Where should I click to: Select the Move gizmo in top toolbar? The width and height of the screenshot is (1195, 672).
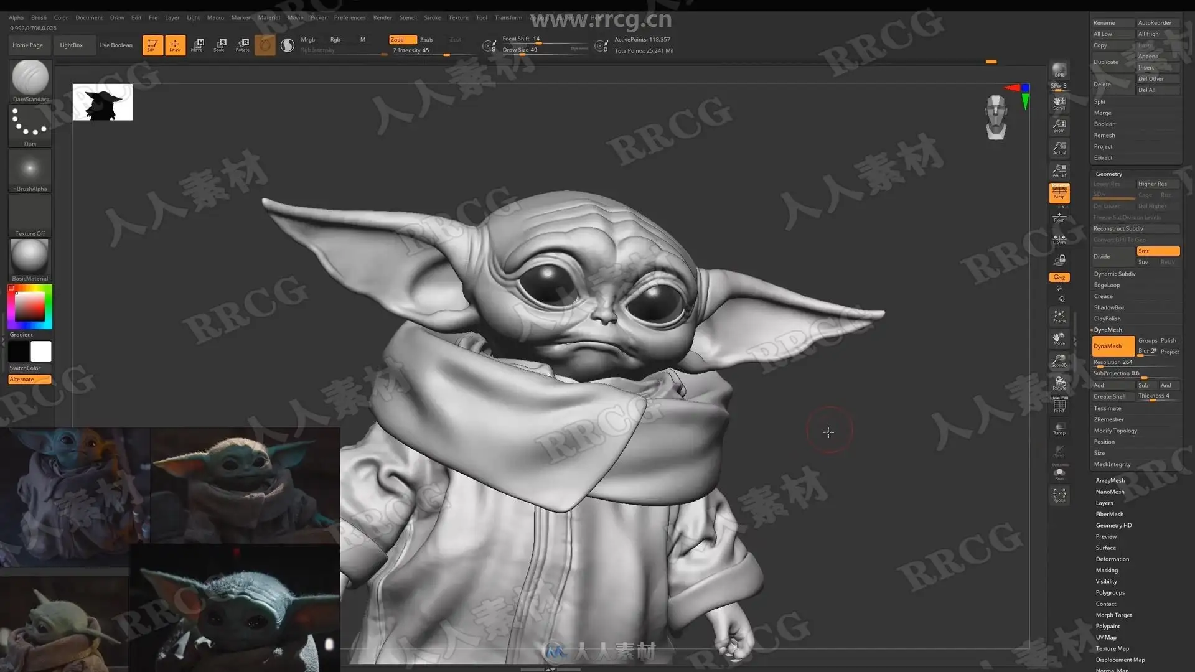click(x=198, y=45)
